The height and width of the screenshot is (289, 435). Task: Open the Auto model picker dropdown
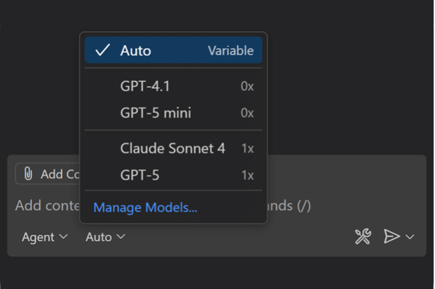coord(106,237)
